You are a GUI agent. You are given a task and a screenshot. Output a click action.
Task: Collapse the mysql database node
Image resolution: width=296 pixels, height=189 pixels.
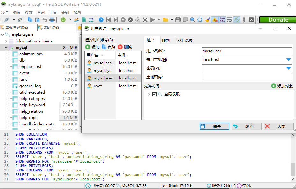click(6, 48)
